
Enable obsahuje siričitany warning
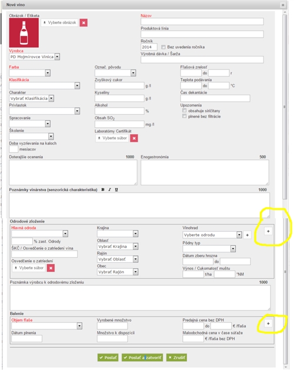184,111
